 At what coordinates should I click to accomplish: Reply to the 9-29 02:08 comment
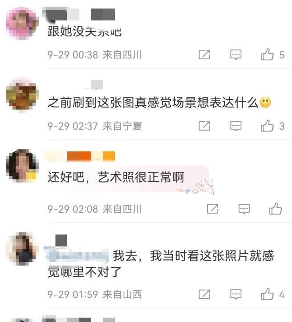click(x=244, y=209)
